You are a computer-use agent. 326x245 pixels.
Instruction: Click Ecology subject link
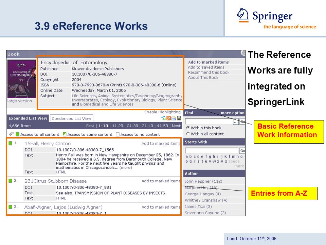(x=107, y=100)
